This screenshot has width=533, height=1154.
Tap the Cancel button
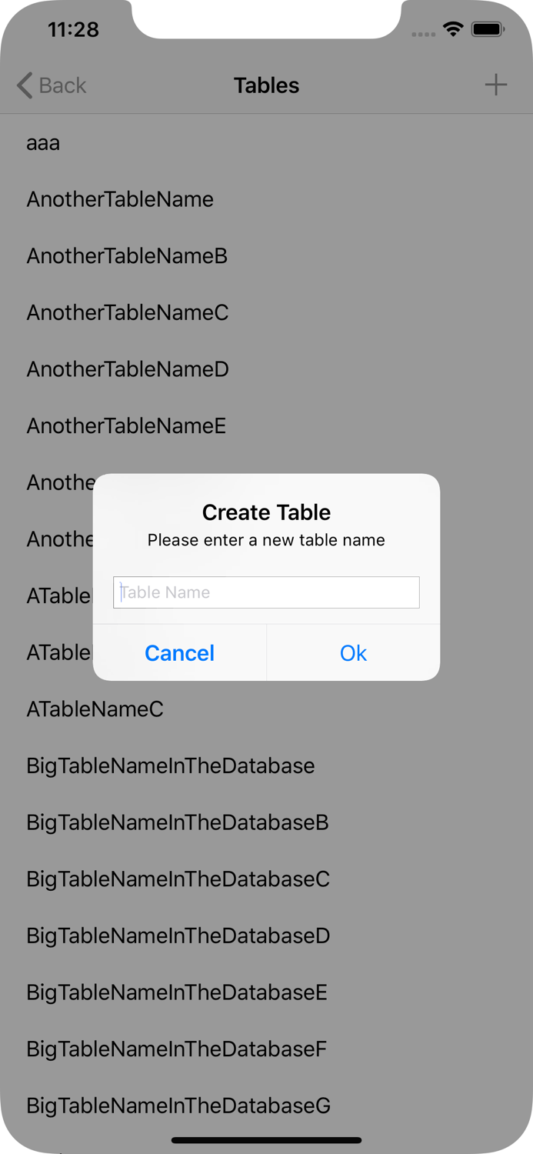tap(179, 652)
